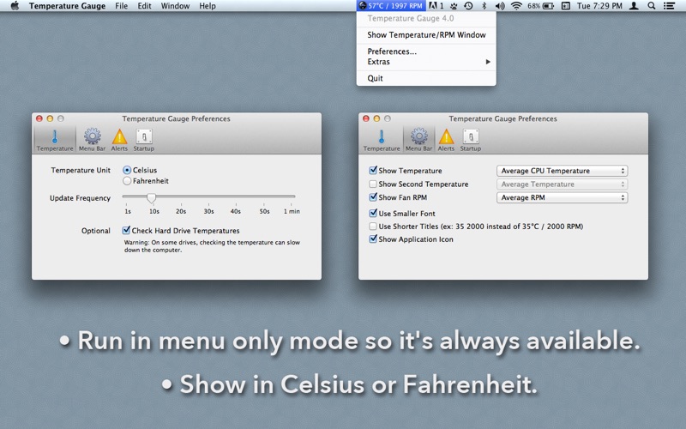Choose Preferences... from status menu
686x429 pixels.
coord(392,51)
